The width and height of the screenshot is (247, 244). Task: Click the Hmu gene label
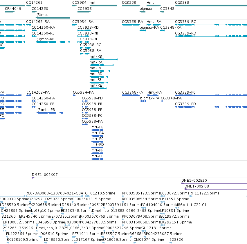click(150, 3)
